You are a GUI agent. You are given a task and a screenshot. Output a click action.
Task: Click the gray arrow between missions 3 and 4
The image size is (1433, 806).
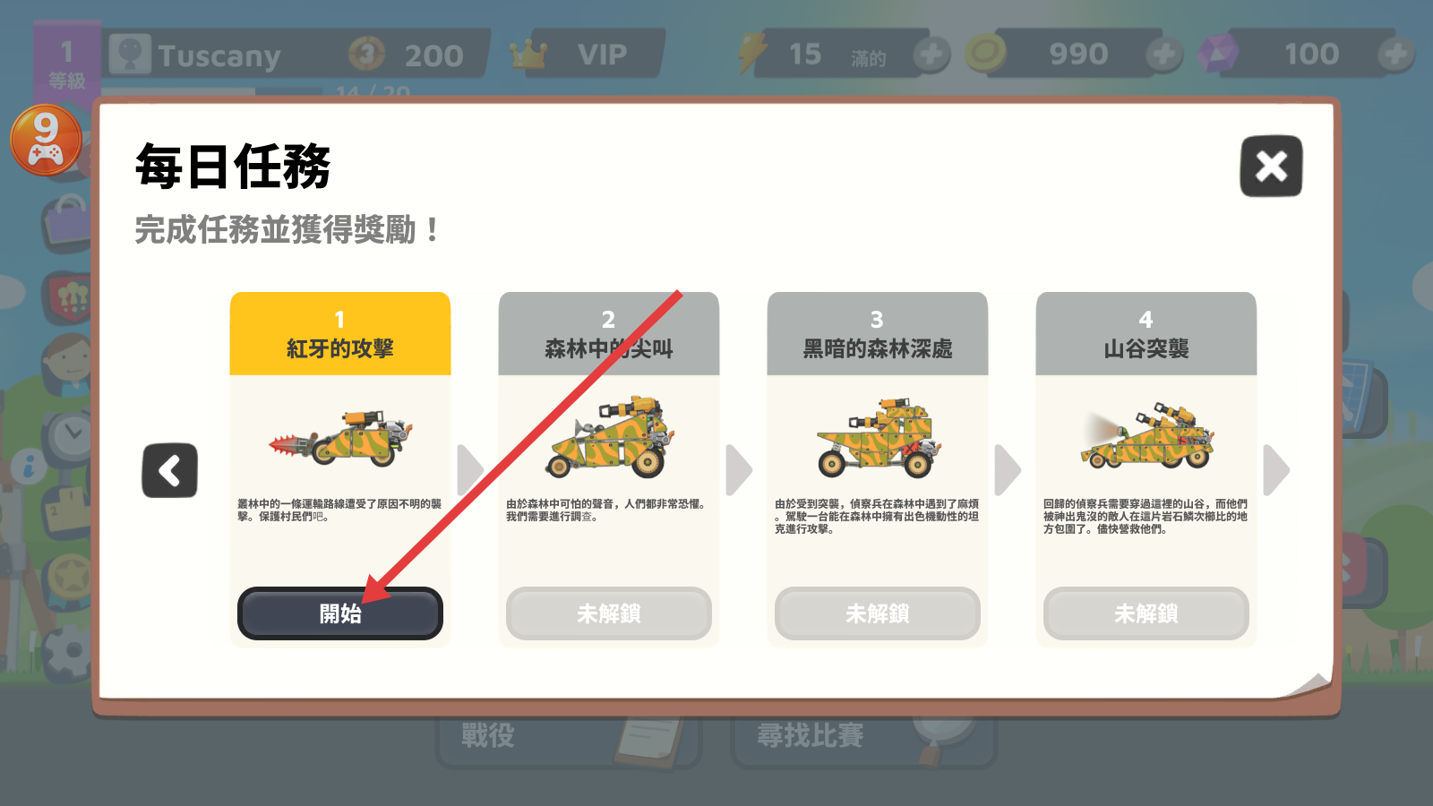point(1008,470)
